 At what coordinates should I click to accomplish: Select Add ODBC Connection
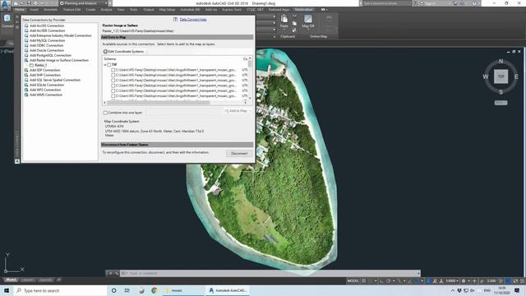[46, 45]
